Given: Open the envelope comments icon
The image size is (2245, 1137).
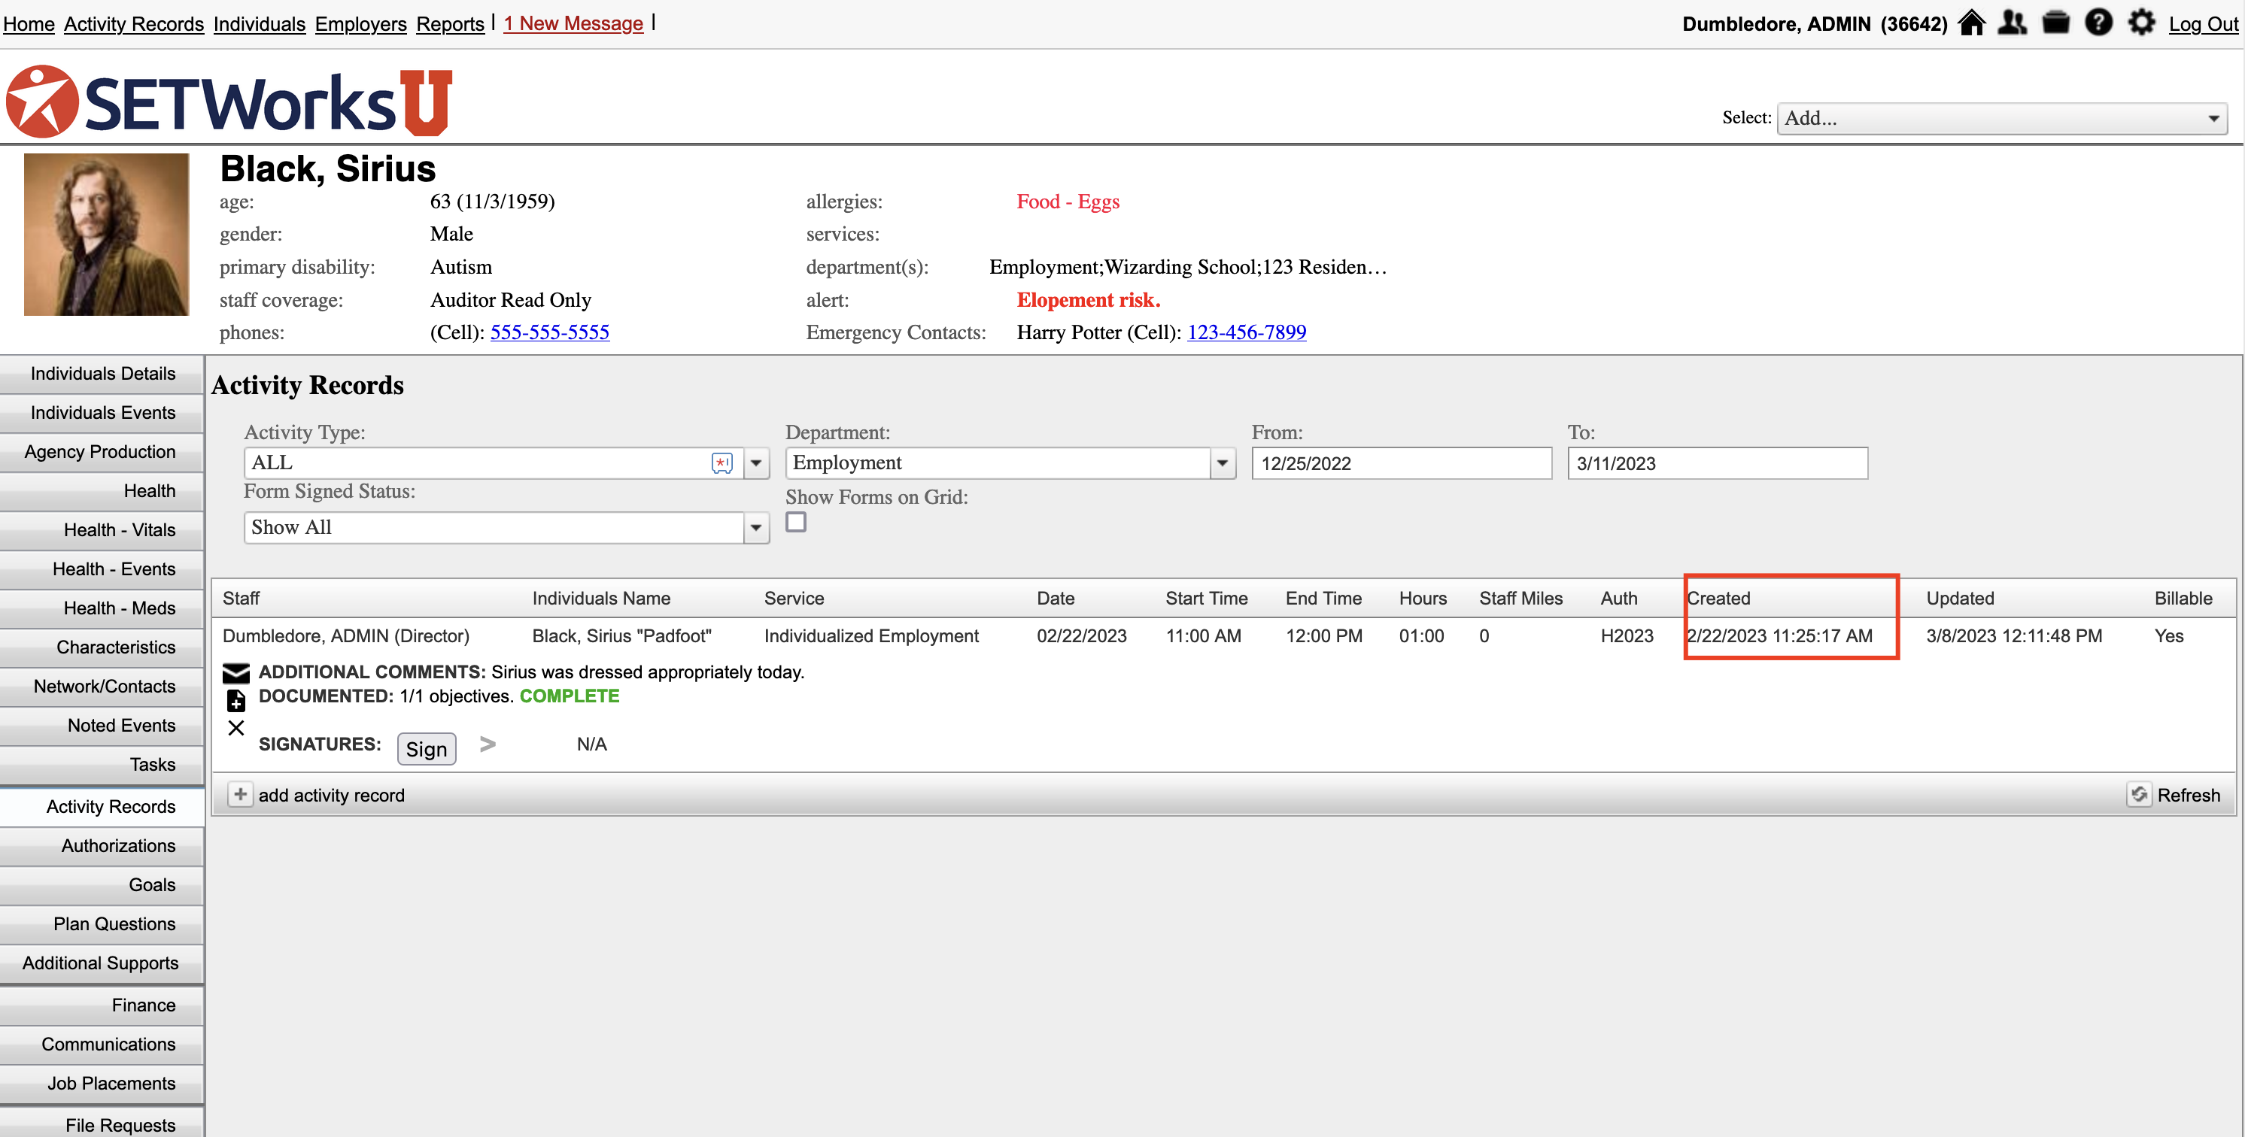Looking at the screenshot, I should click(x=236, y=672).
